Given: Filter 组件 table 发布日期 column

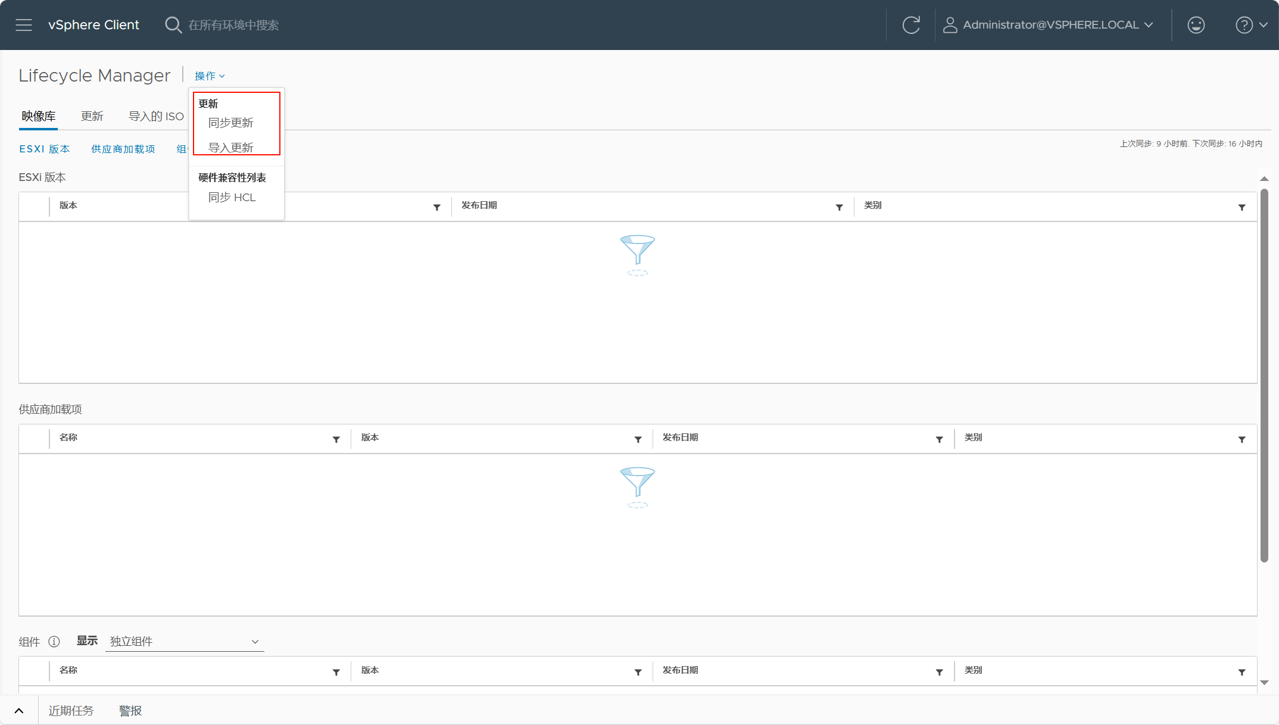Looking at the screenshot, I should (x=939, y=672).
